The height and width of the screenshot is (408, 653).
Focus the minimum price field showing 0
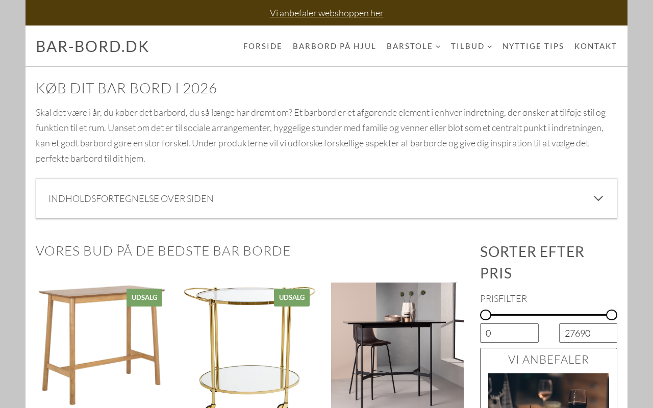(x=509, y=333)
